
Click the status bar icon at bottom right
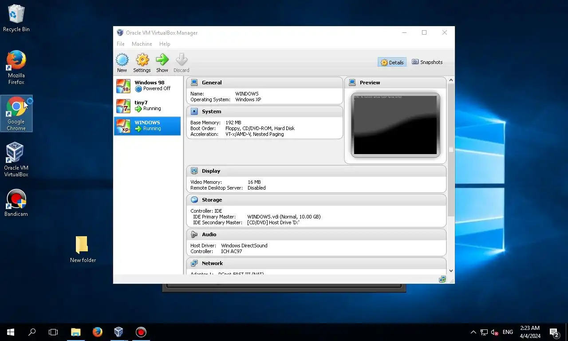pos(442,279)
